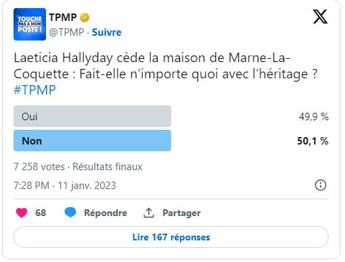
Task: Click the blue reply bubble icon
Action: tap(70, 213)
